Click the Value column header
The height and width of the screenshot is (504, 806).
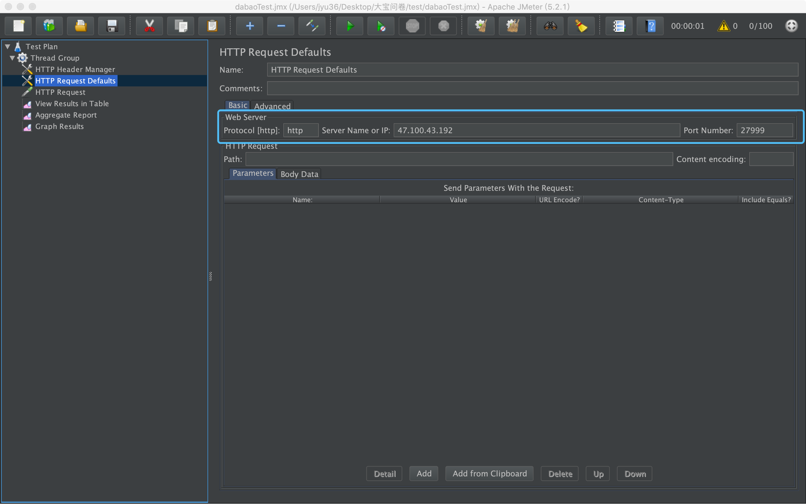458,200
